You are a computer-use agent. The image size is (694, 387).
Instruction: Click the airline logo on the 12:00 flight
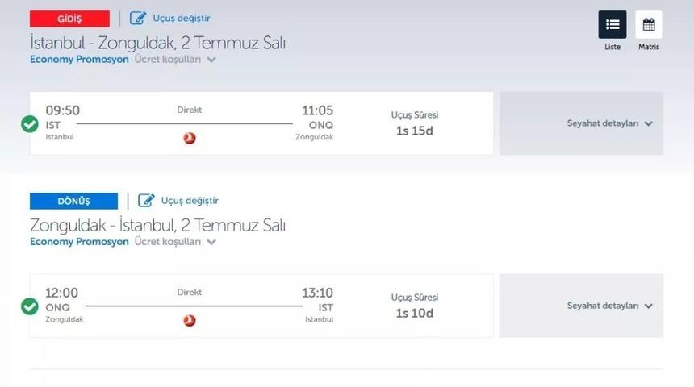190,320
